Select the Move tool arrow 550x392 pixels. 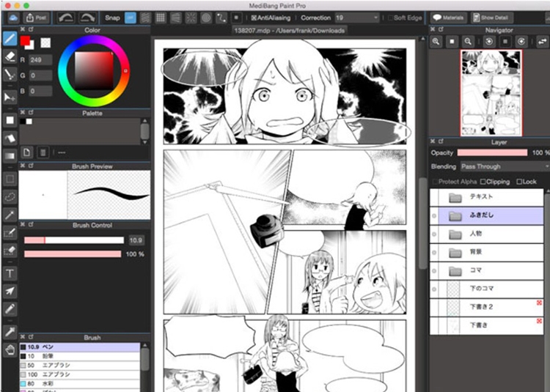(x=10, y=97)
